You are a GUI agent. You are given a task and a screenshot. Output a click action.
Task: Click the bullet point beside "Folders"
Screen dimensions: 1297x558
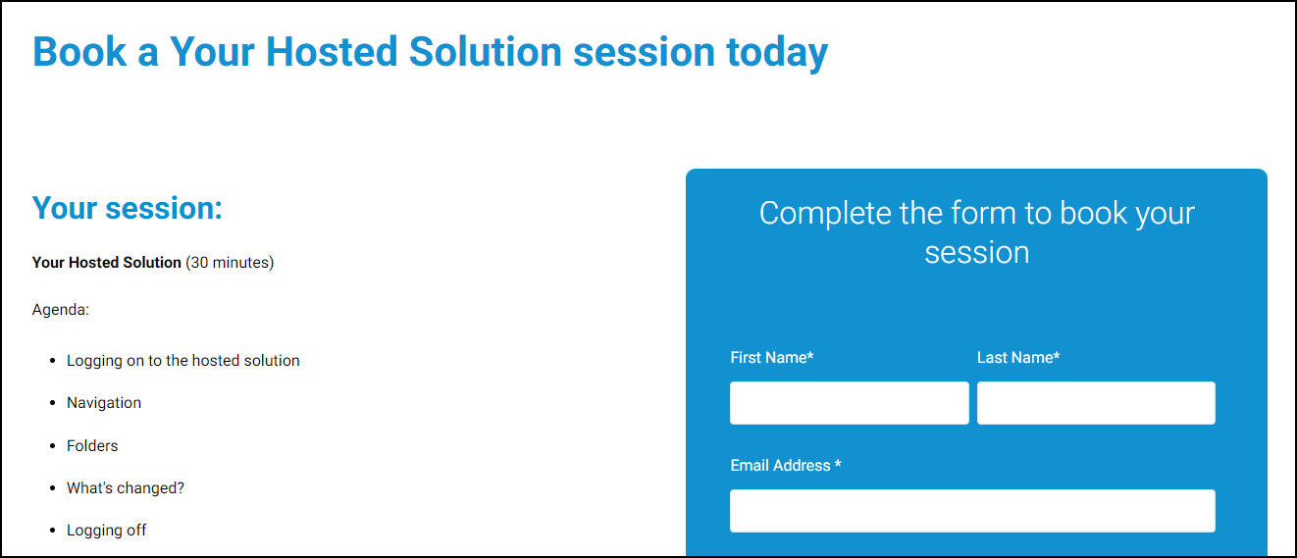(x=52, y=446)
